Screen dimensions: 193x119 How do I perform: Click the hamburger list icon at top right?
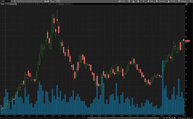190,1
